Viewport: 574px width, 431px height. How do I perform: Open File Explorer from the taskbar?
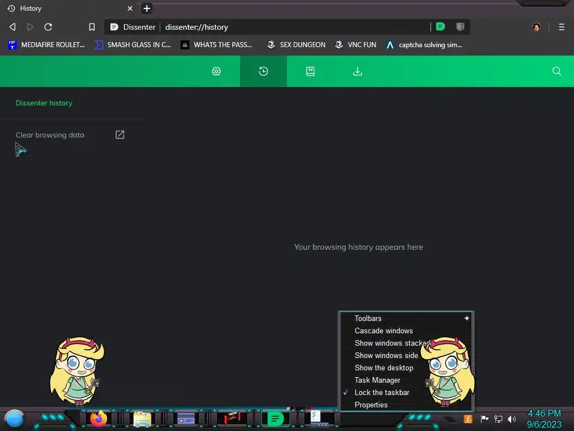point(142,419)
